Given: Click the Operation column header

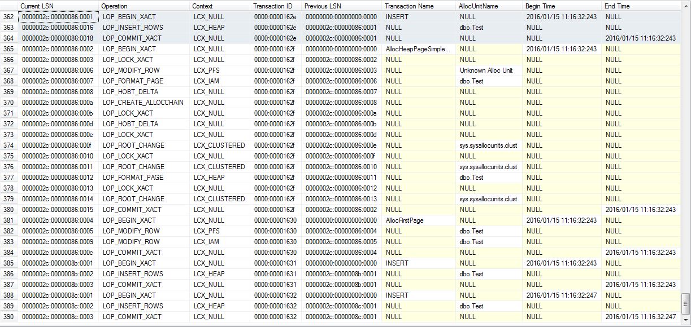Looking at the screenshot, I should [x=114, y=6].
